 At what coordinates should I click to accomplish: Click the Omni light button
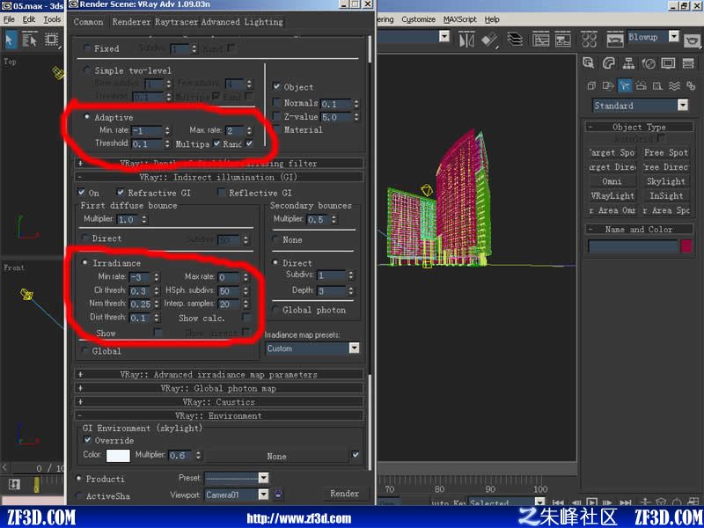pos(612,181)
